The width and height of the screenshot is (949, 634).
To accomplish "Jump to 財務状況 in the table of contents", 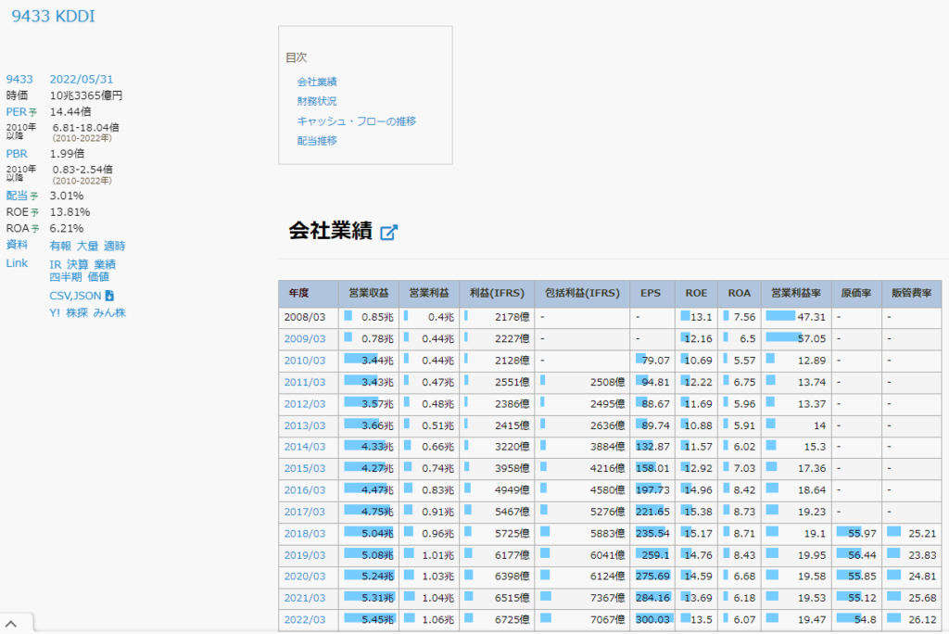I will (x=317, y=101).
